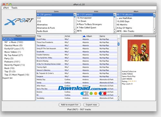Select All (125 artists) entry
The height and width of the screenshot is (117, 161).
[95, 15]
